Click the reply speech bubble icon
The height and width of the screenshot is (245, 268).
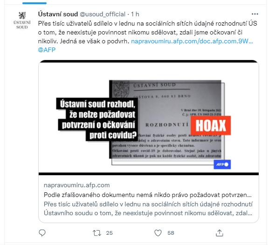(42, 233)
